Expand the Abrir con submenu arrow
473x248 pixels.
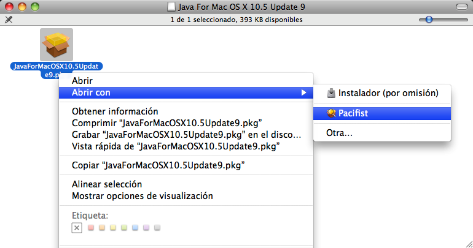(x=304, y=92)
